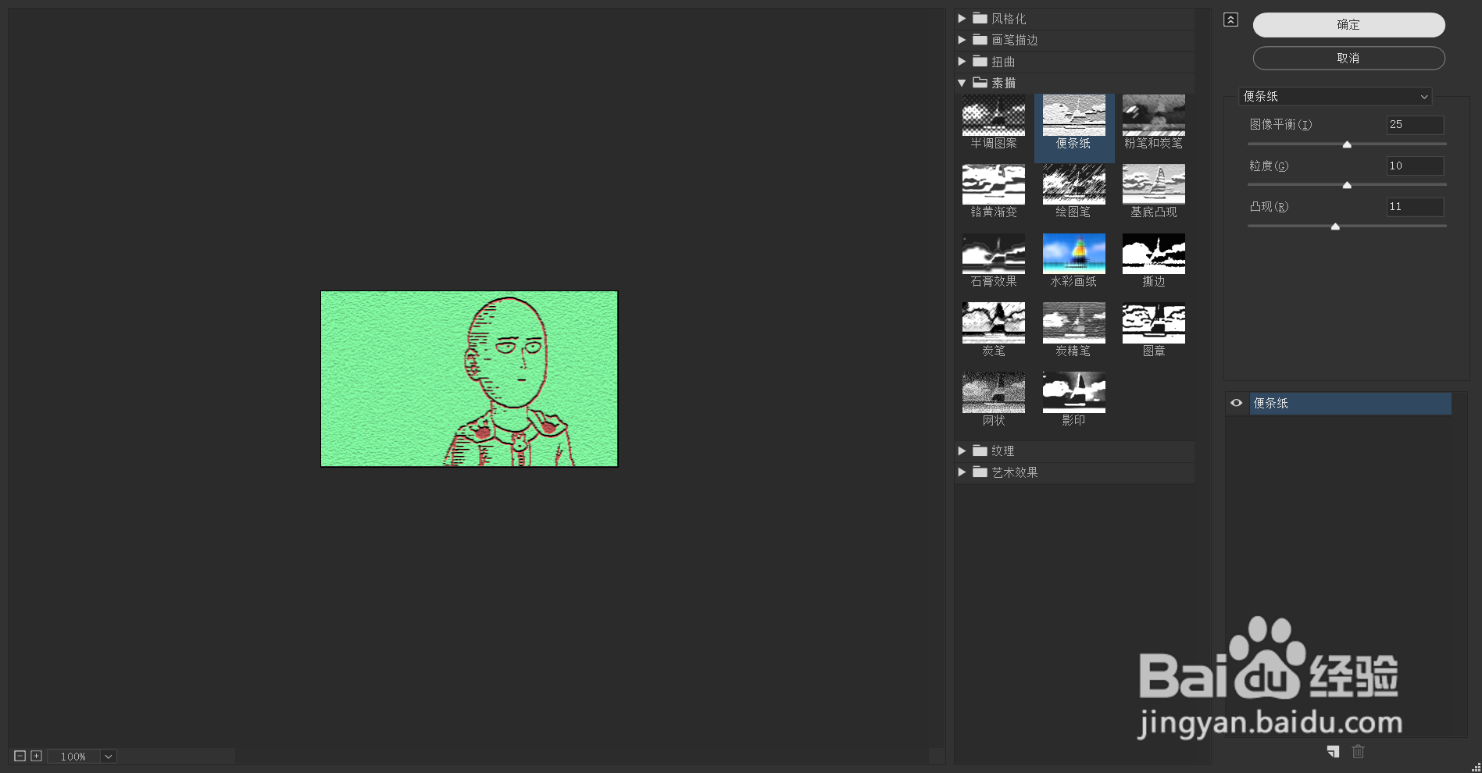The height and width of the screenshot is (773, 1482).
Task: Select the 粉笔和炭笔 filter thumbnail
Action: 1154,116
